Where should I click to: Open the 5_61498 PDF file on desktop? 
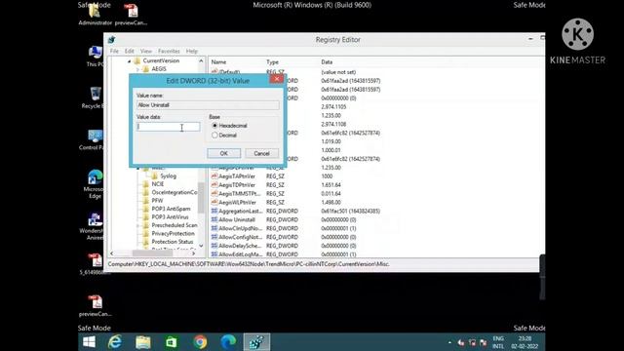click(96, 260)
